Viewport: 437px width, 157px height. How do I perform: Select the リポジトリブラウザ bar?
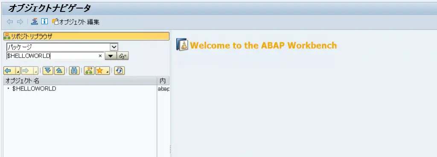point(86,36)
